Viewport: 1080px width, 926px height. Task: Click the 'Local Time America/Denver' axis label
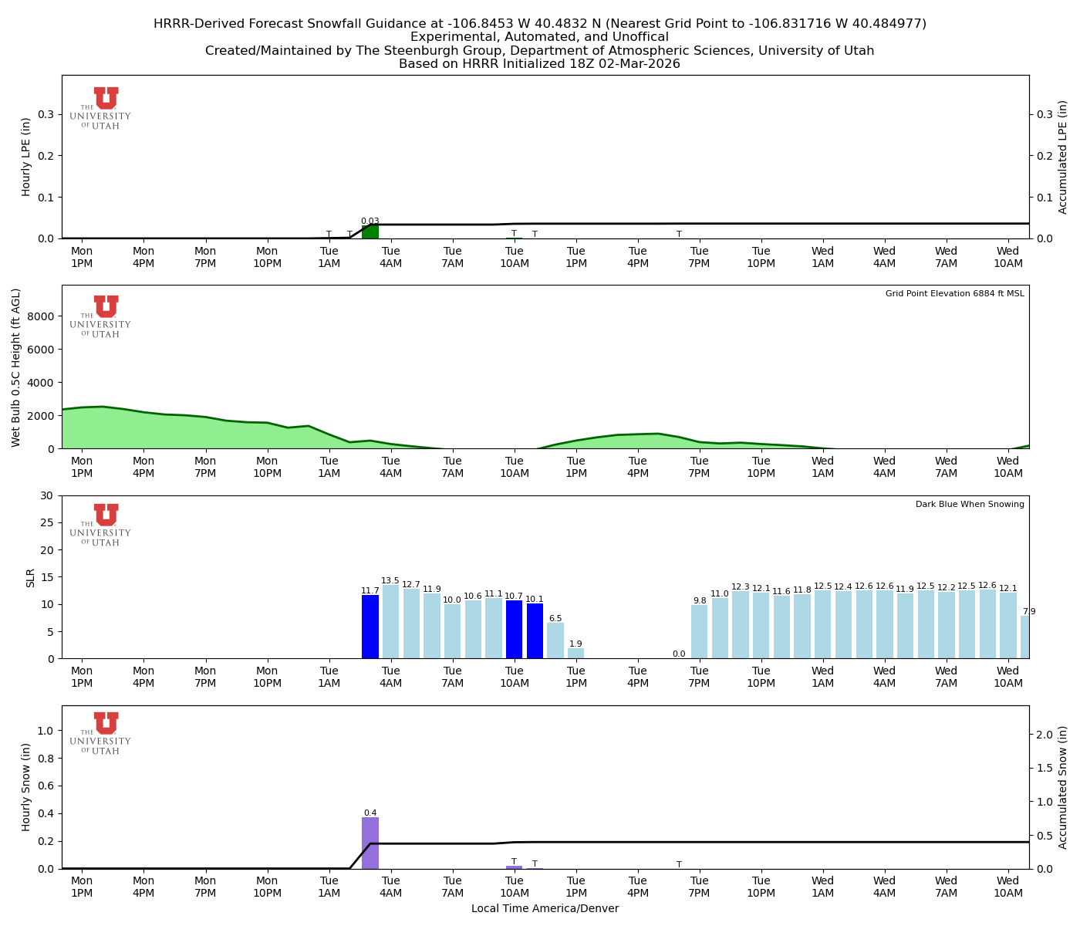click(x=545, y=908)
